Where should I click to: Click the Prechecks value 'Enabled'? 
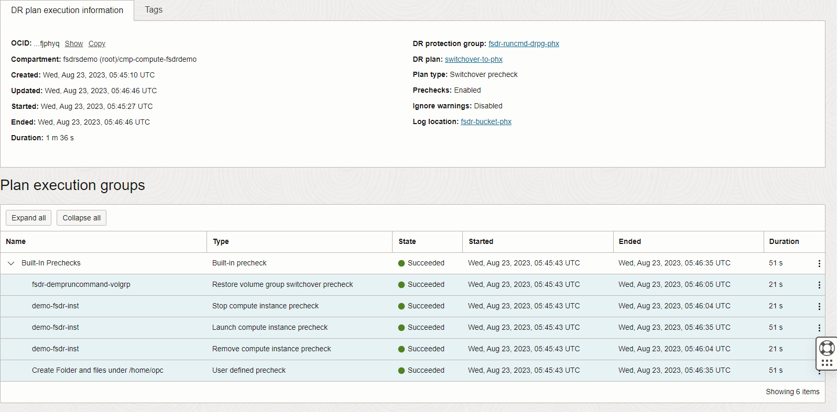[468, 90]
